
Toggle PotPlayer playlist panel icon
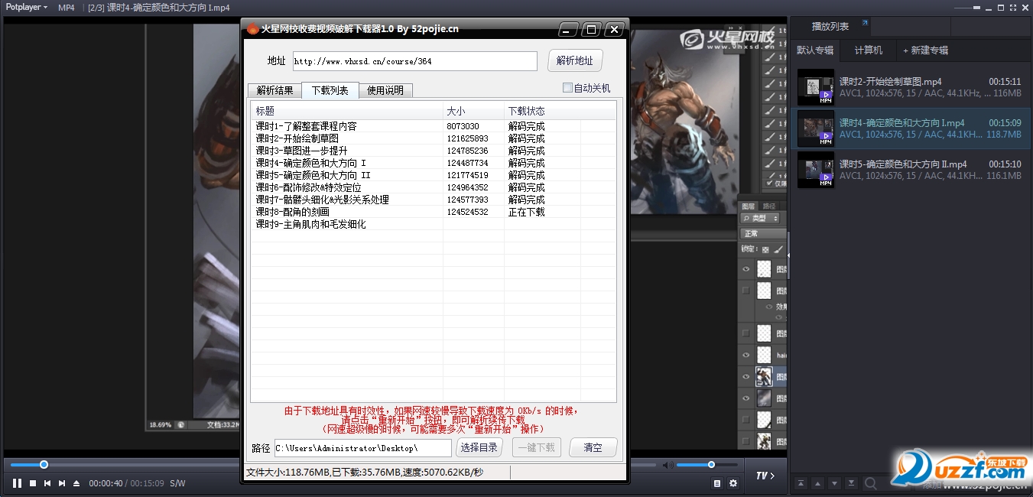pyautogui.click(x=717, y=483)
